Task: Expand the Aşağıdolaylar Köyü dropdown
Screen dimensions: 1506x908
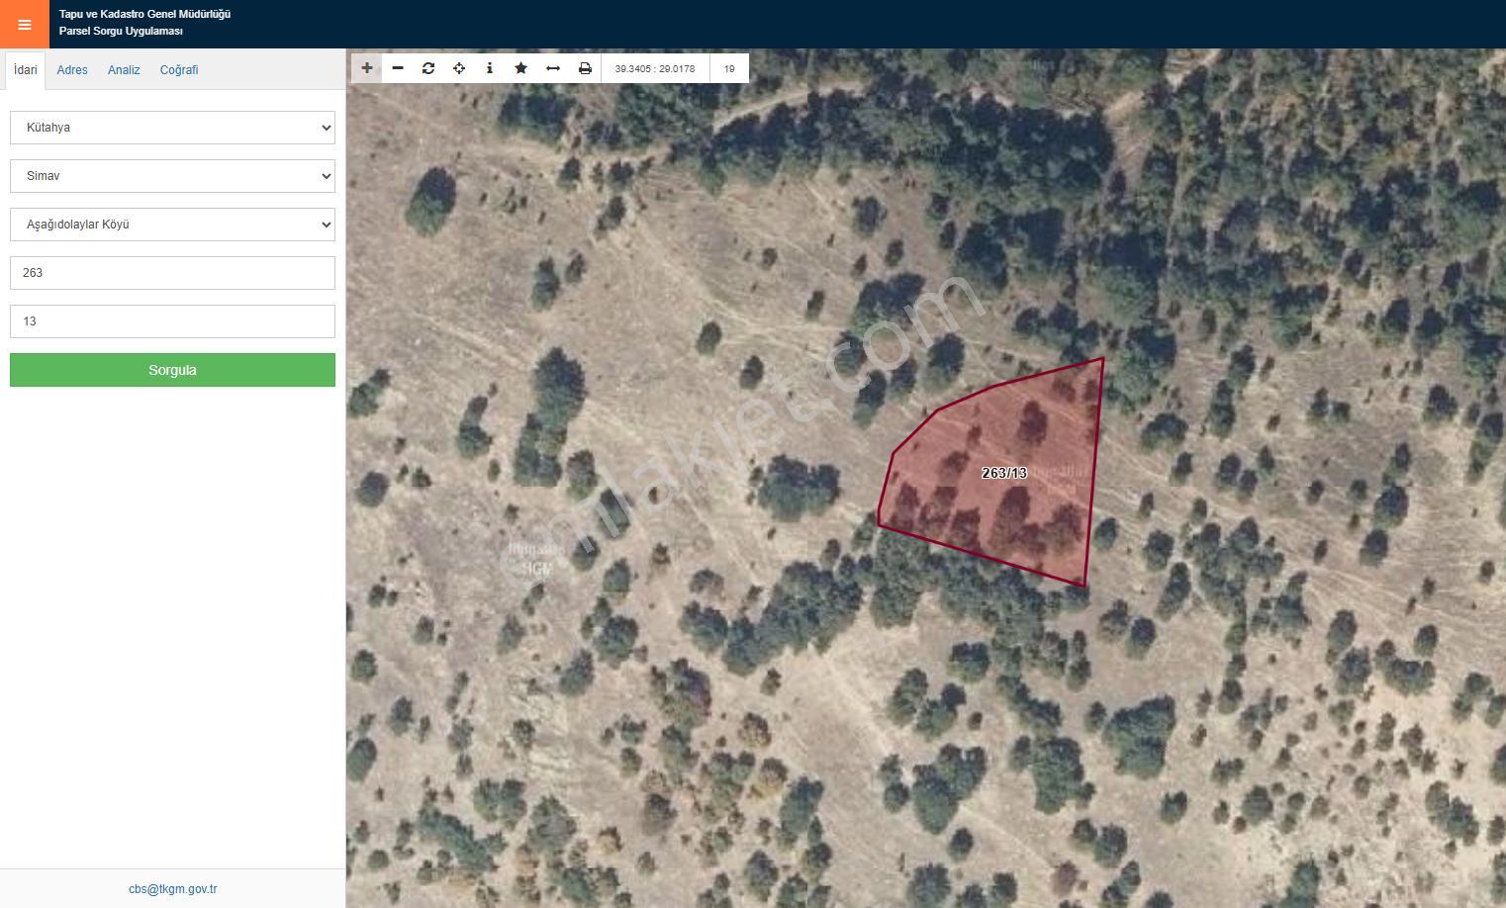Action: pos(172,225)
